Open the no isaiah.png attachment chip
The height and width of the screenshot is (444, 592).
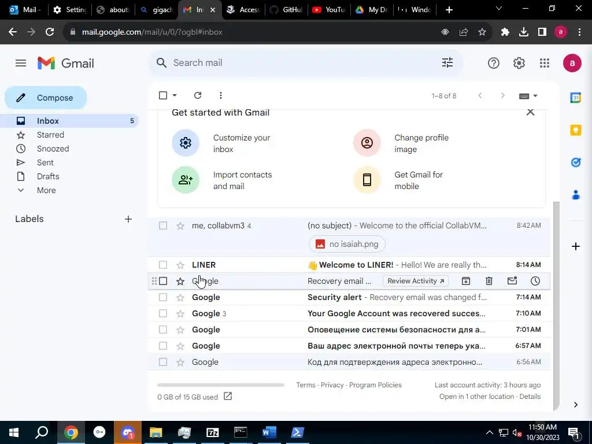tap(347, 244)
